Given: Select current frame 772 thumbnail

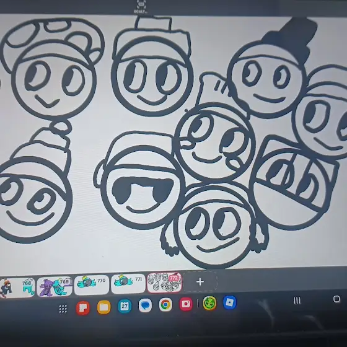Looking at the screenshot, I should point(164,282).
